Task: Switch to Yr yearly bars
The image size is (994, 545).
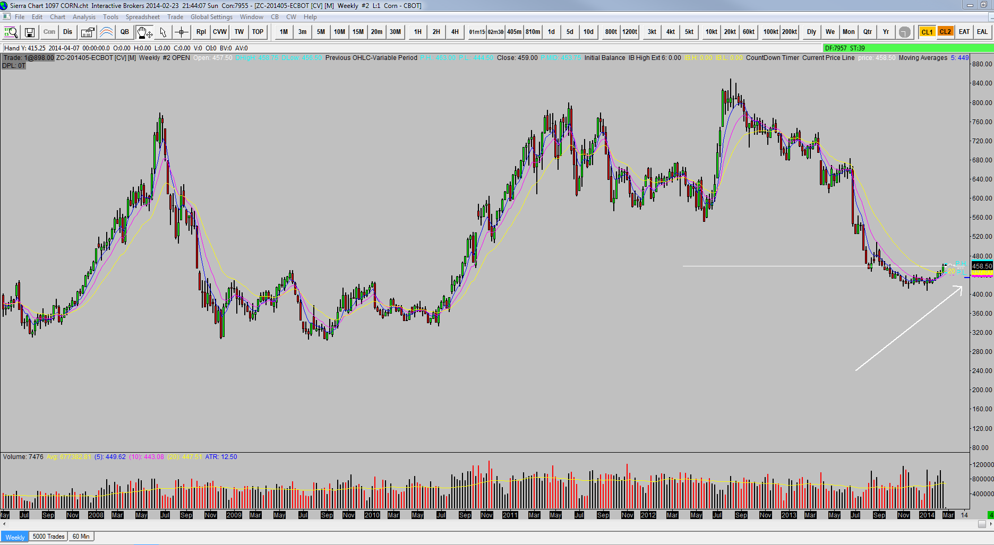Action: click(x=886, y=32)
